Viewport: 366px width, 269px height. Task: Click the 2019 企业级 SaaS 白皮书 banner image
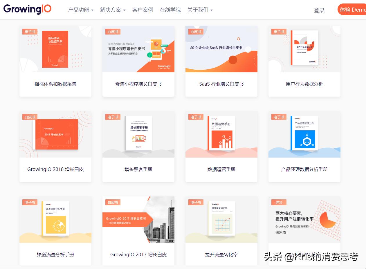pos(221,49)
